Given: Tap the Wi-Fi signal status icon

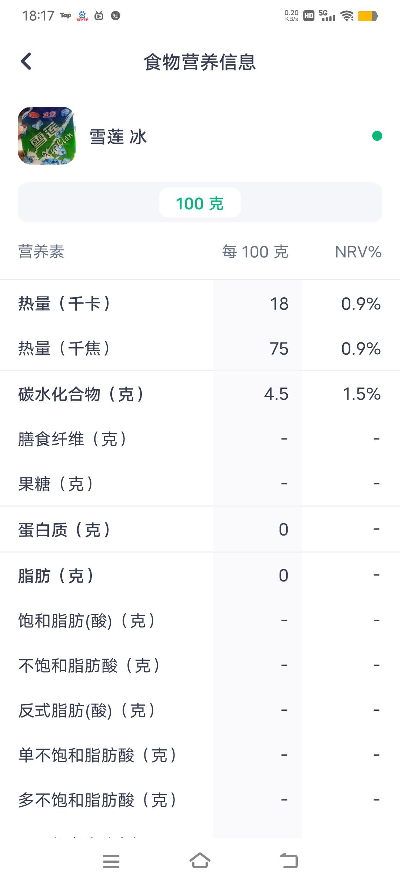Looking at the screenshot, I should point(347,16).
